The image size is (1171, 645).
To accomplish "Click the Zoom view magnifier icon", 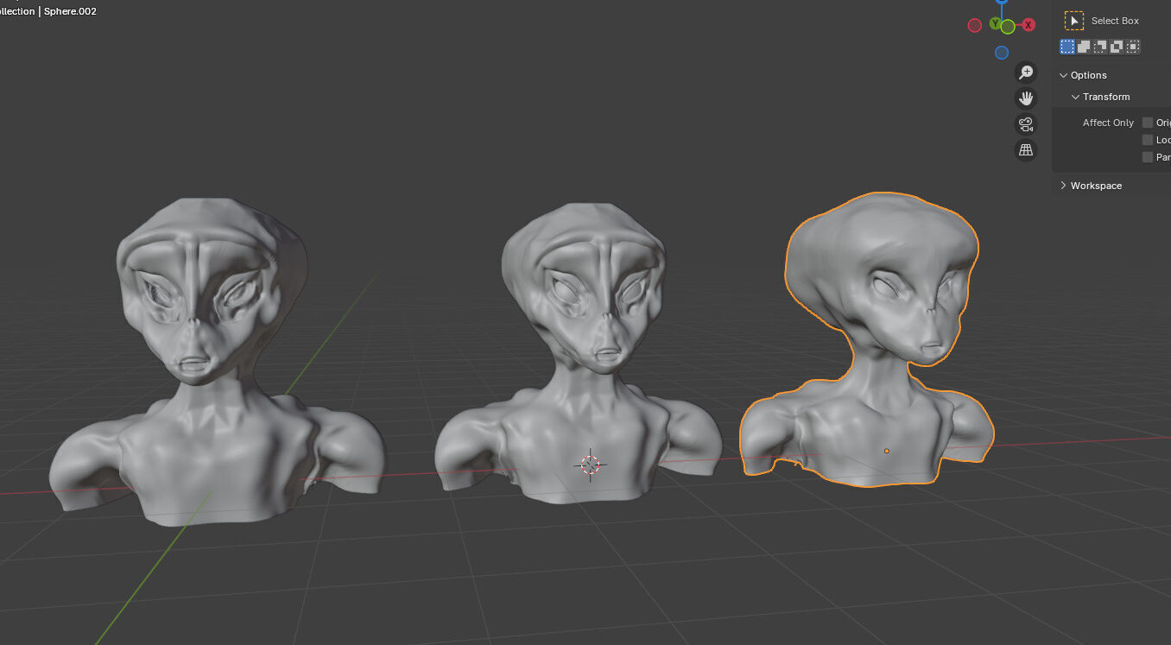I will 1026,73.
